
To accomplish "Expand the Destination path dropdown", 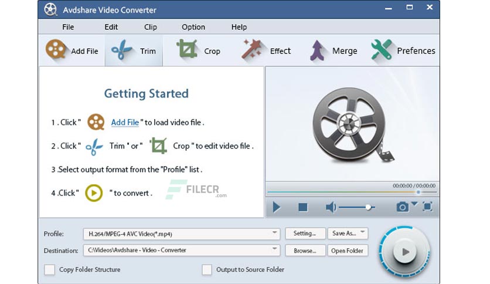I will tap(274, 249).
